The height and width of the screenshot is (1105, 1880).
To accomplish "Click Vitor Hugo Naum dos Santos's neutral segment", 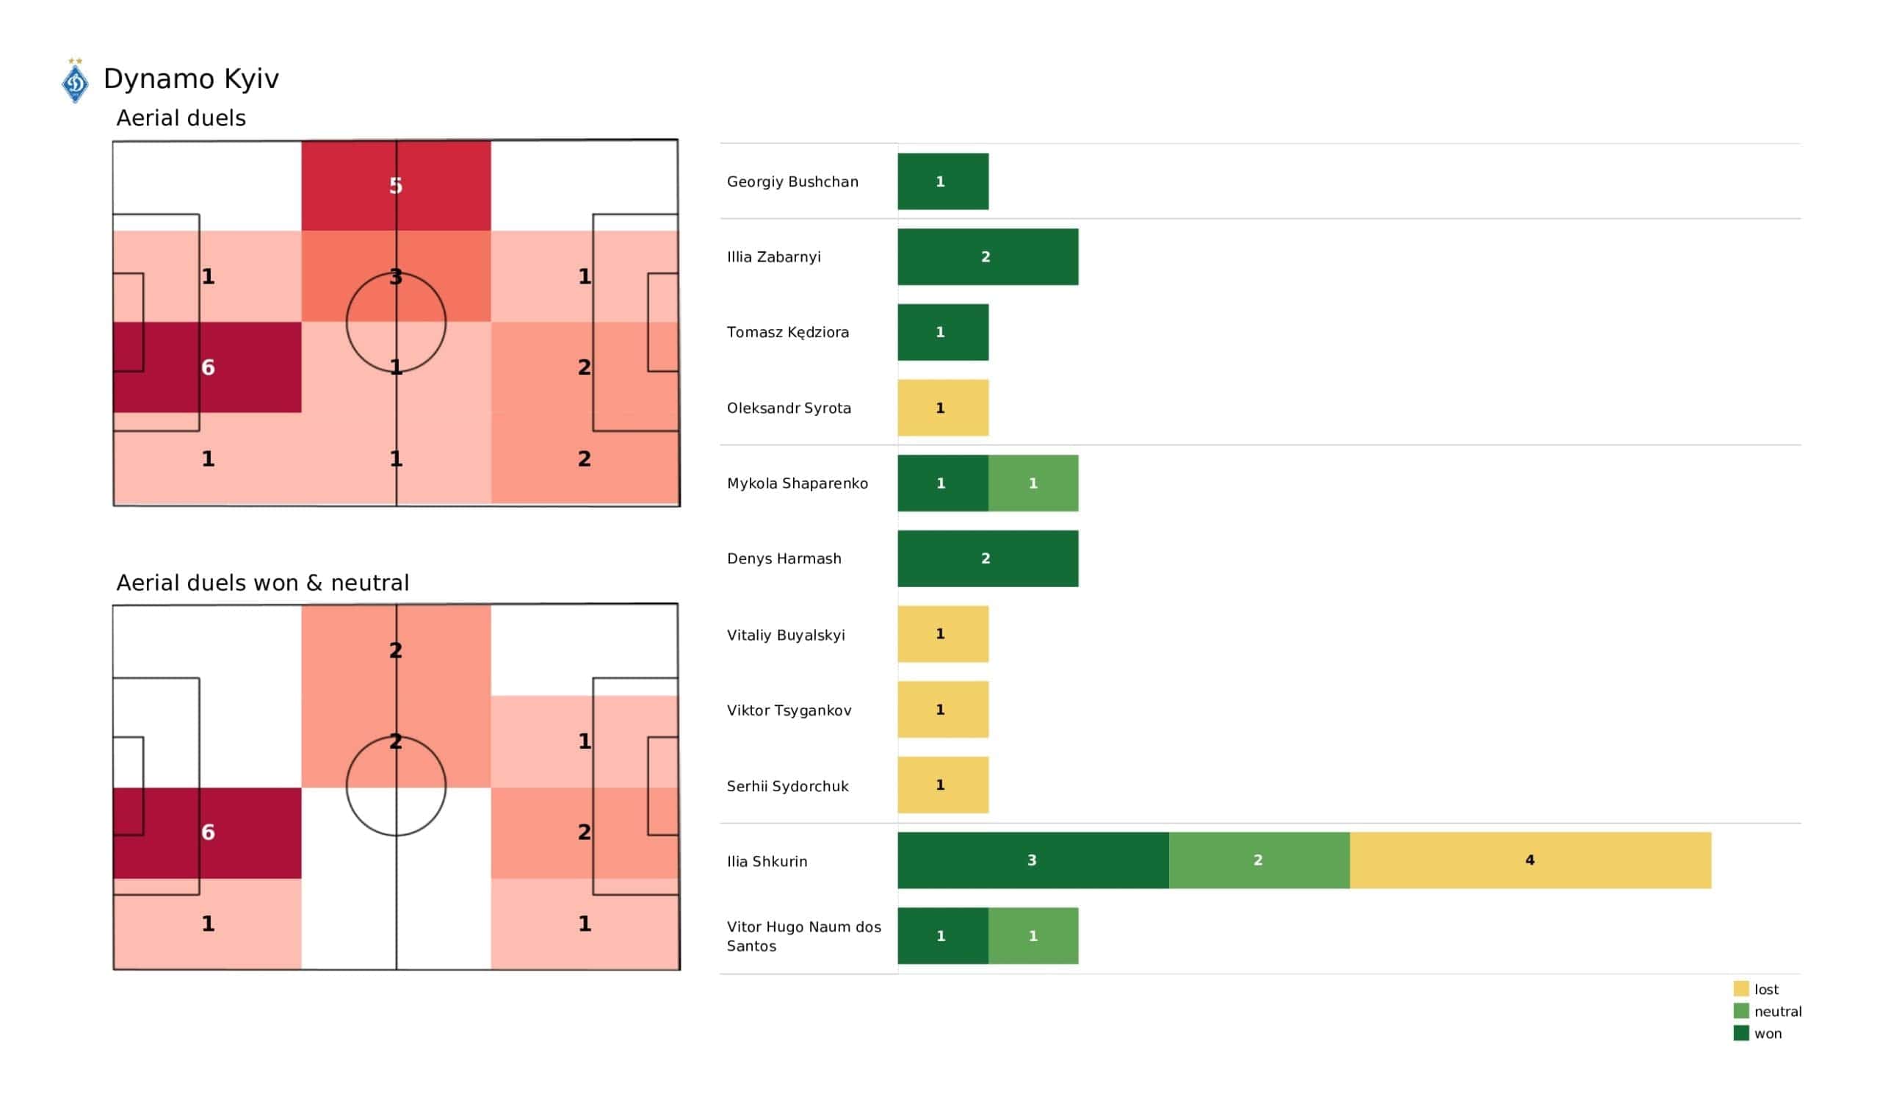I will pyautogui.click(x=1033, y=935).
